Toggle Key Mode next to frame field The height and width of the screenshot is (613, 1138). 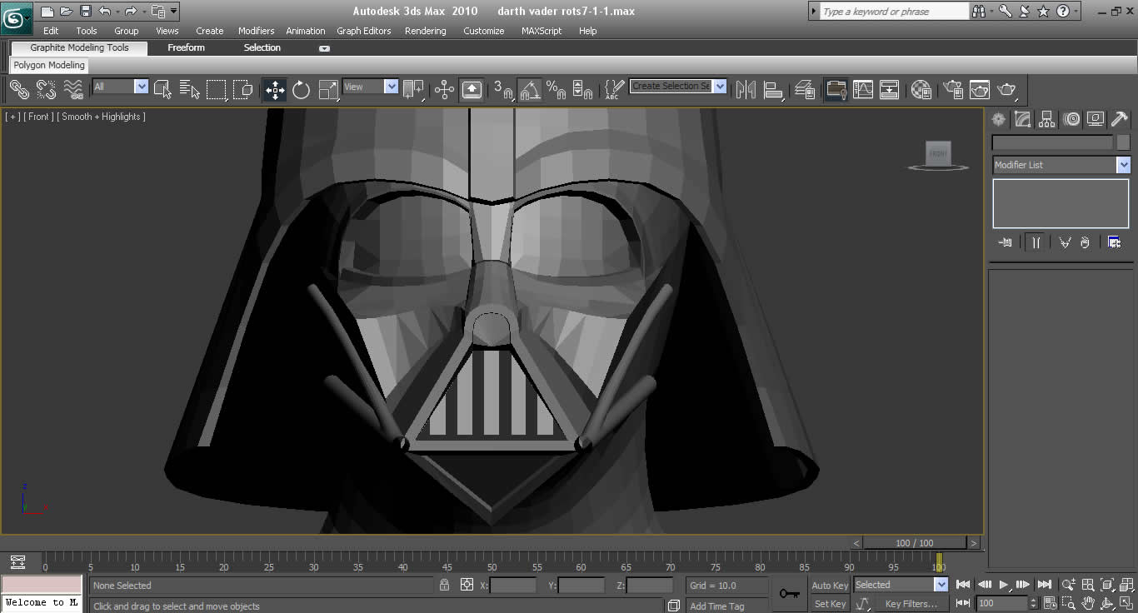[963, 603]
